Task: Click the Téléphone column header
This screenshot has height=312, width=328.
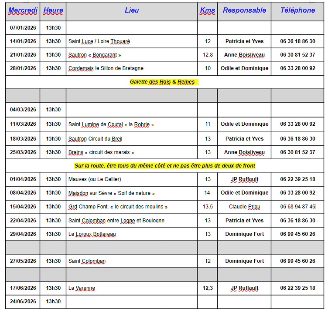Action: (297, 10)
